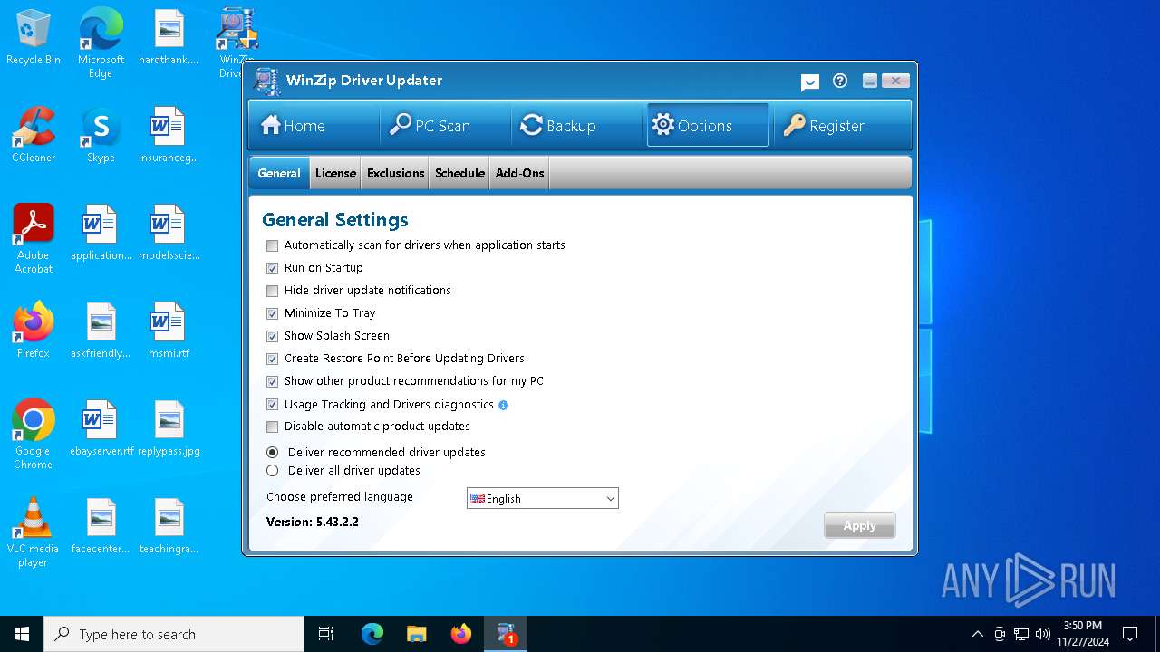Open Microsoft Edge desktop shortcut
The height and width of the screenshot is (652, 1160).
click(x=101, y=43)
